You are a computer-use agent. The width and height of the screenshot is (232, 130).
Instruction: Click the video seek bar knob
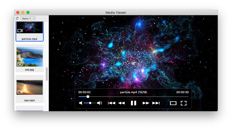point(88,97)
